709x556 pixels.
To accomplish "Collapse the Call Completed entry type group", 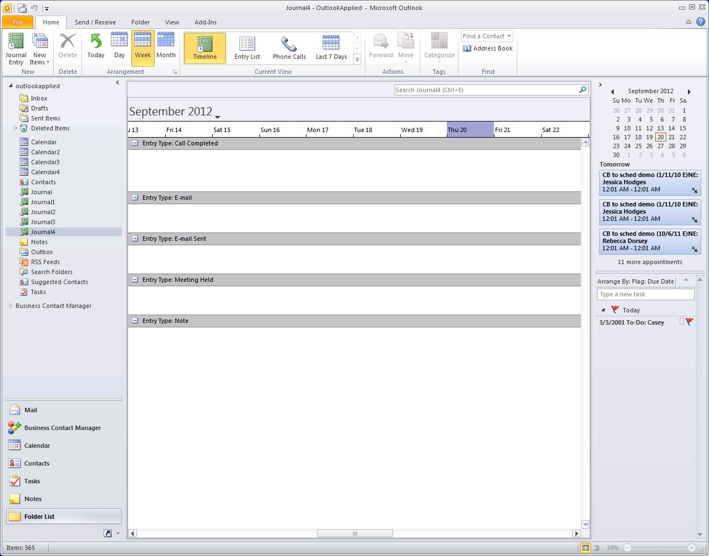I will (135, 143).
